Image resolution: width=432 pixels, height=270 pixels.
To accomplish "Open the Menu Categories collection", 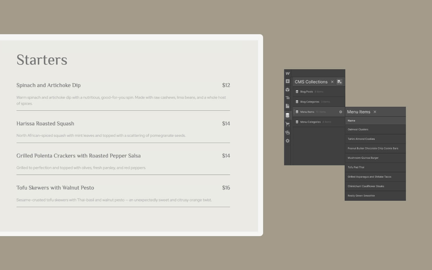I will tap(310, 122).
